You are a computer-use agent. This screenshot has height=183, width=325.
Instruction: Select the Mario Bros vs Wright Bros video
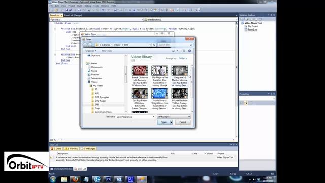point(159,99)
